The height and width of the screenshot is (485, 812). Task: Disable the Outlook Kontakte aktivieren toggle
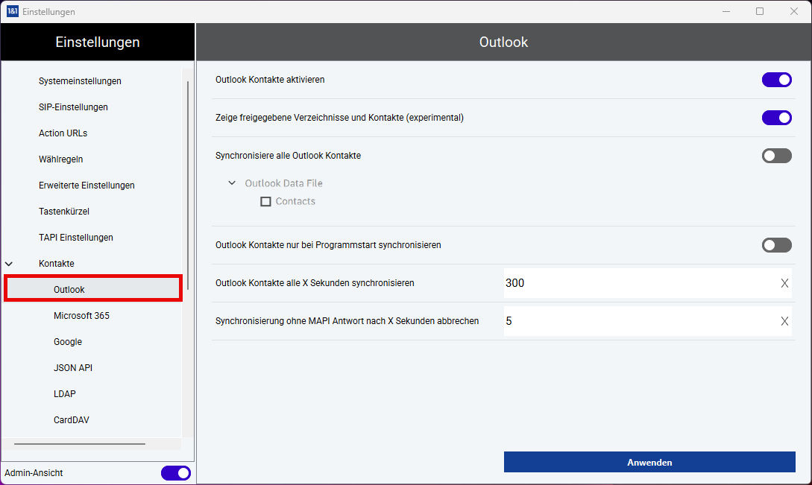[776, 80]
